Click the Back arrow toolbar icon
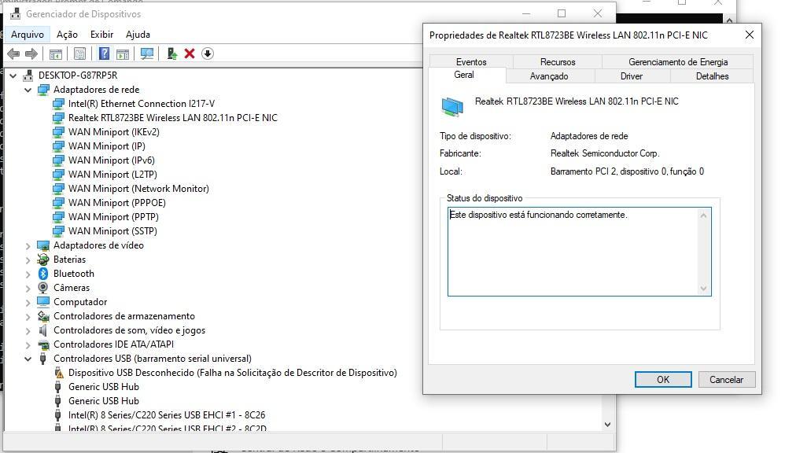 tap(13, 53)
